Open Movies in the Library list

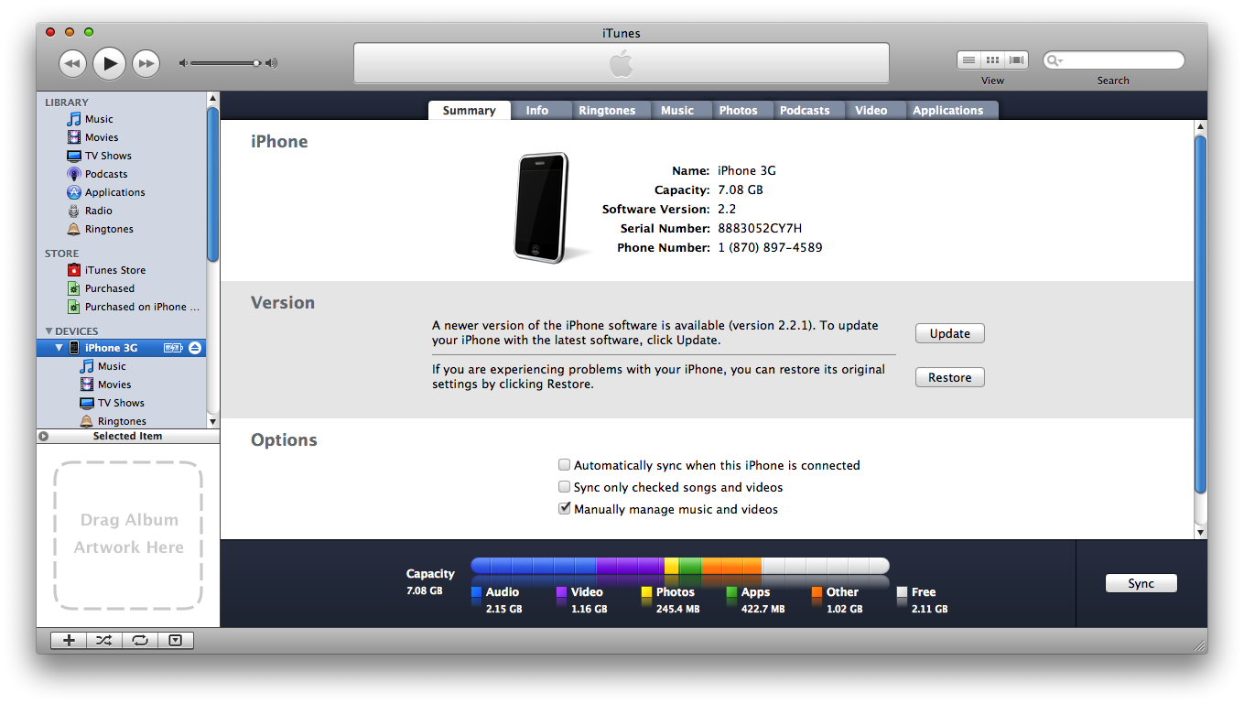point(102,137)
